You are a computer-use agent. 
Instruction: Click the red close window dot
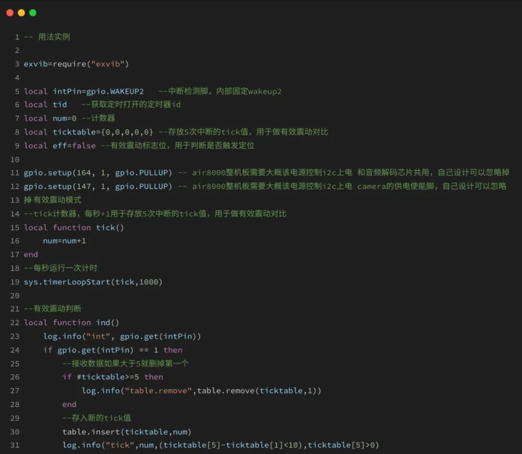pos(10,13)
